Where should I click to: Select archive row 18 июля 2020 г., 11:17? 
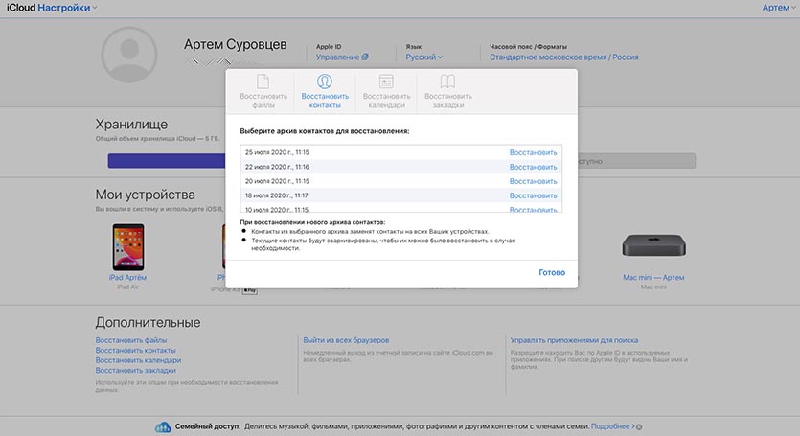(x=401, y=195)
